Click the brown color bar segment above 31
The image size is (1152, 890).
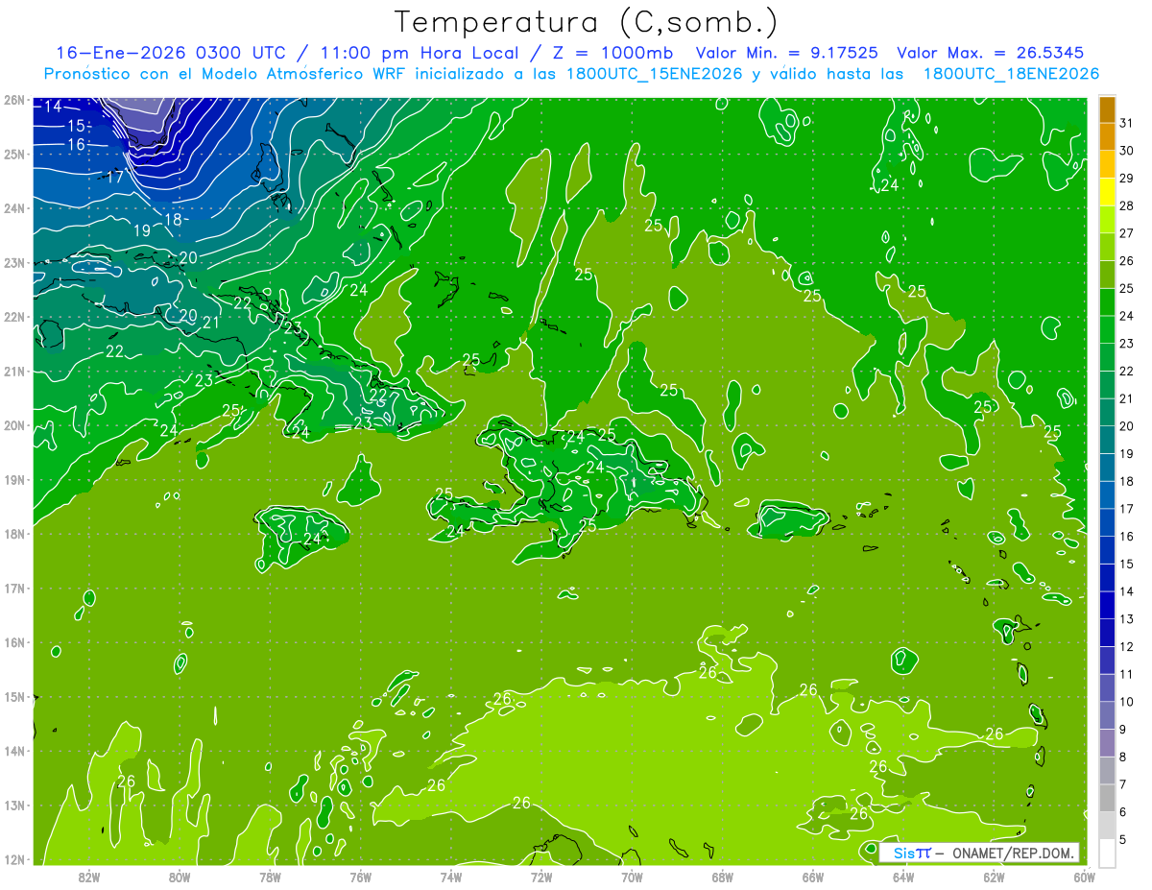pyautogui.click(x=1107, y=109)
